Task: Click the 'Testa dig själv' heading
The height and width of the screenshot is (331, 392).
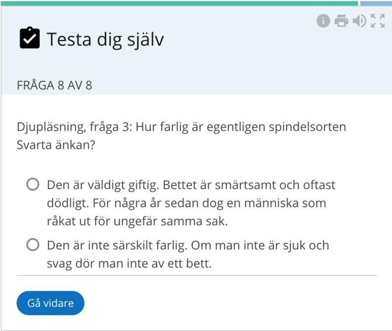Action: coord(105,39)
